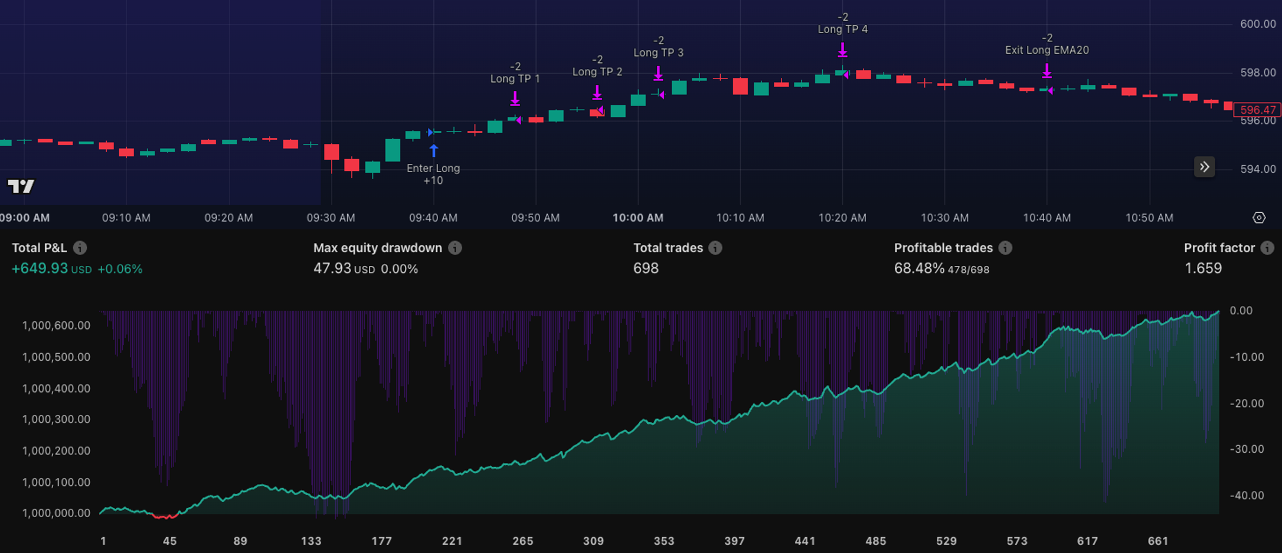This screenshot has height=553, width=1282.
Task: Click the red 596.47 current price label
Action: click(1257, 110)
